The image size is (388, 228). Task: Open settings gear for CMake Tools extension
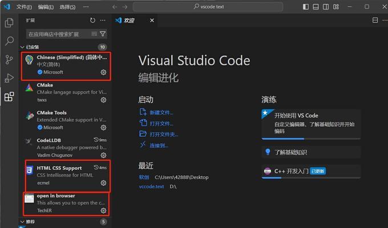tap(103, 128)
